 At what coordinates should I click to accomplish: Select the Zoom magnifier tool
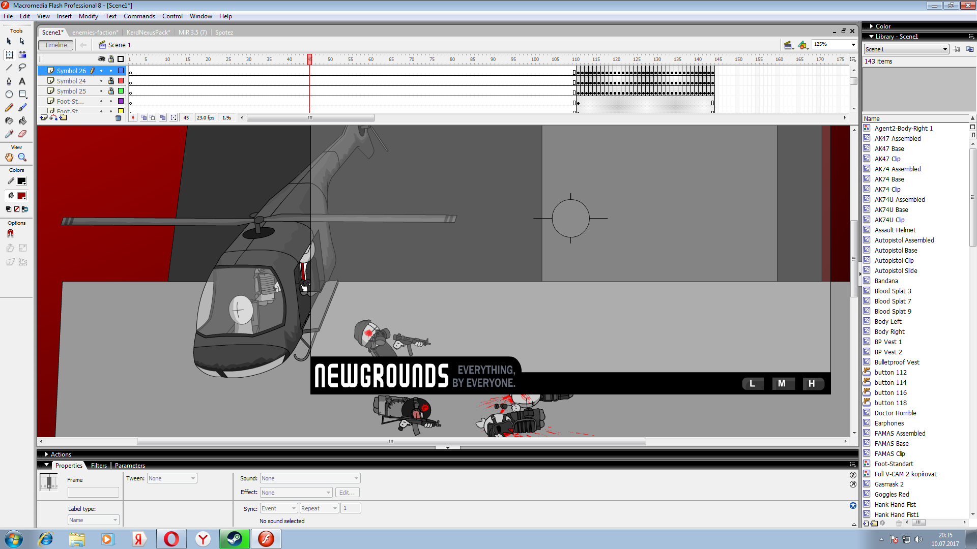point(22,158)
